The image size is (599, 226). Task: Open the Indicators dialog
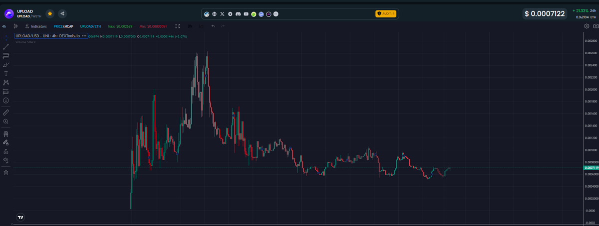(36, 26)
